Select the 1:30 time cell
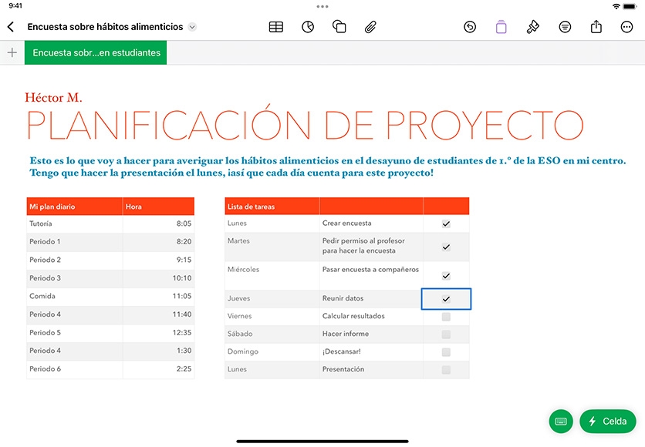Viewport: 645px width, 447px height. (158, 351)
